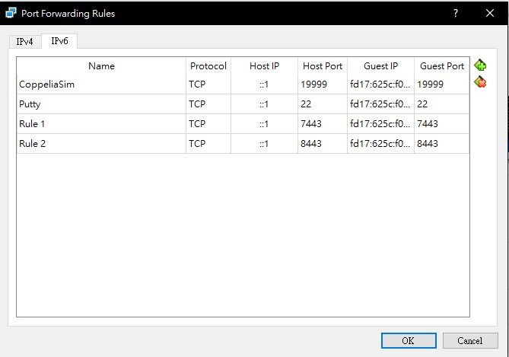Sort rules by the Name column header

tap(101, 66)
